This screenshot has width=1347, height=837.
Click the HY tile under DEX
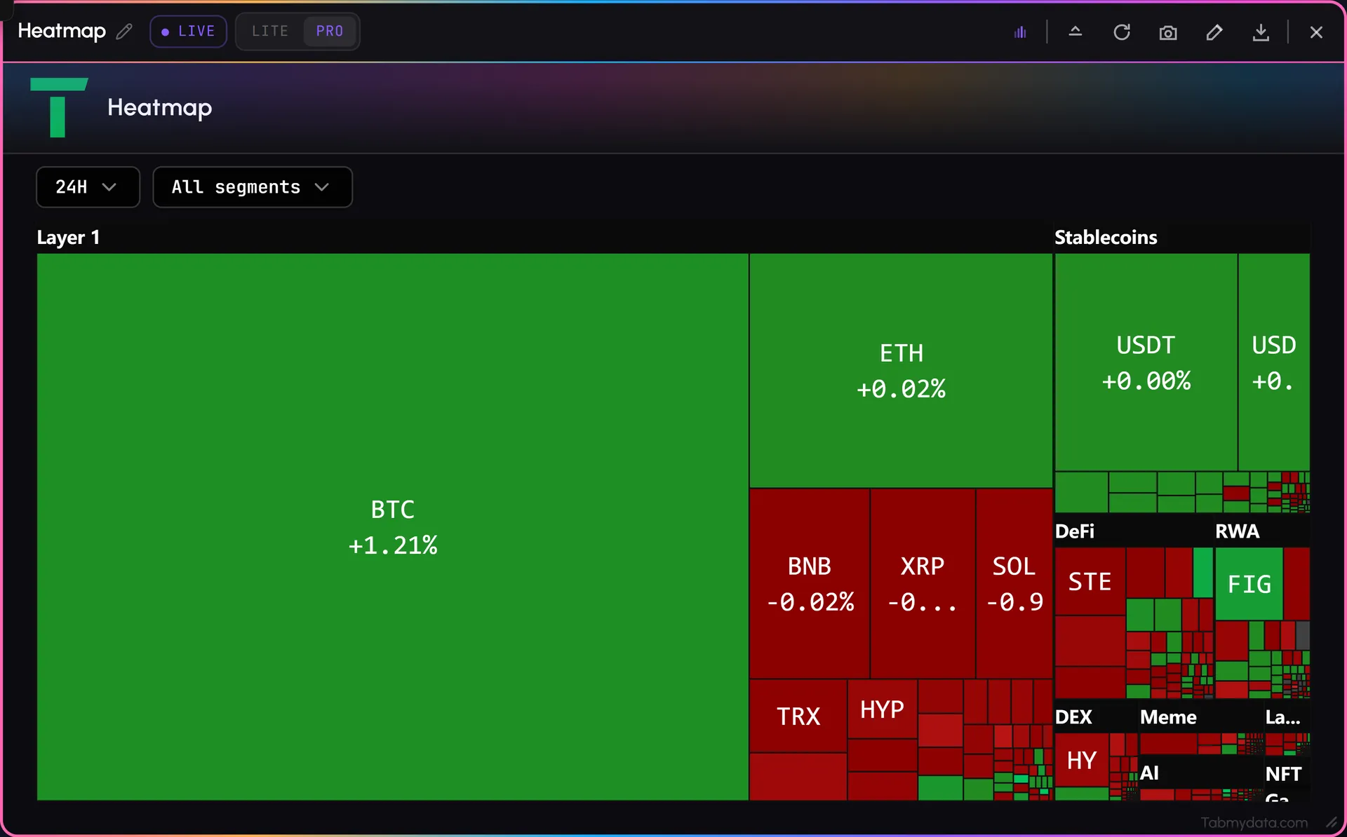coord(1082,760)
